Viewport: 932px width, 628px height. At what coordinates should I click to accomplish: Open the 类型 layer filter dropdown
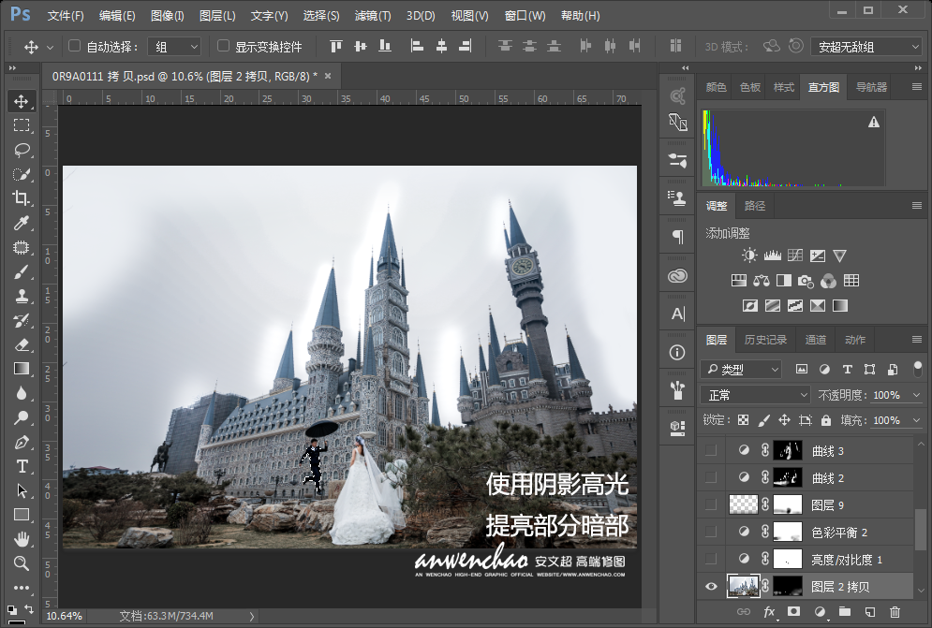click(x=741, y=369)
